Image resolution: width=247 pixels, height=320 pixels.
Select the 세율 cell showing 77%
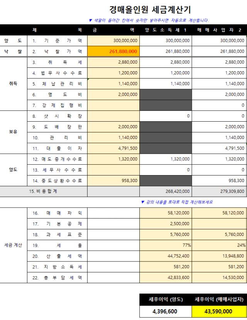tap(166, 245)
